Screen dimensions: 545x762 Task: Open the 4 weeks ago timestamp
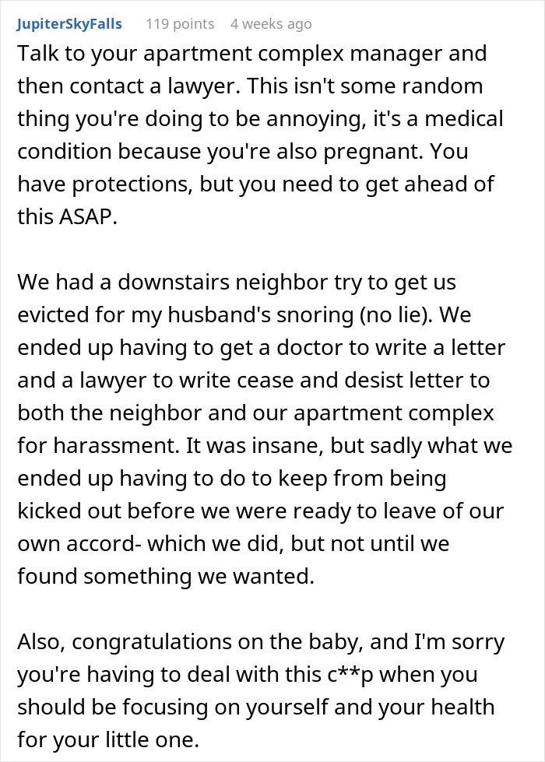click(x=271, y=24)
